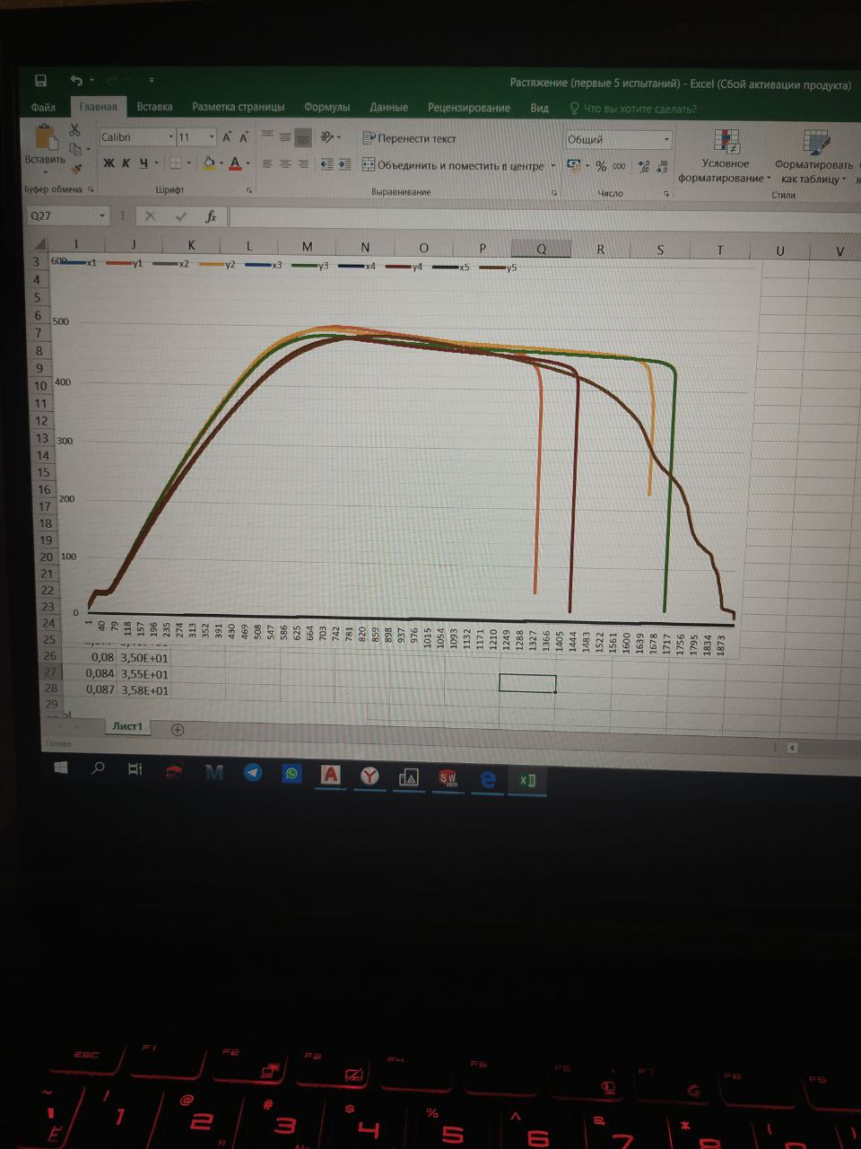Toggle underline Ч formatting

tap(143, 162)
